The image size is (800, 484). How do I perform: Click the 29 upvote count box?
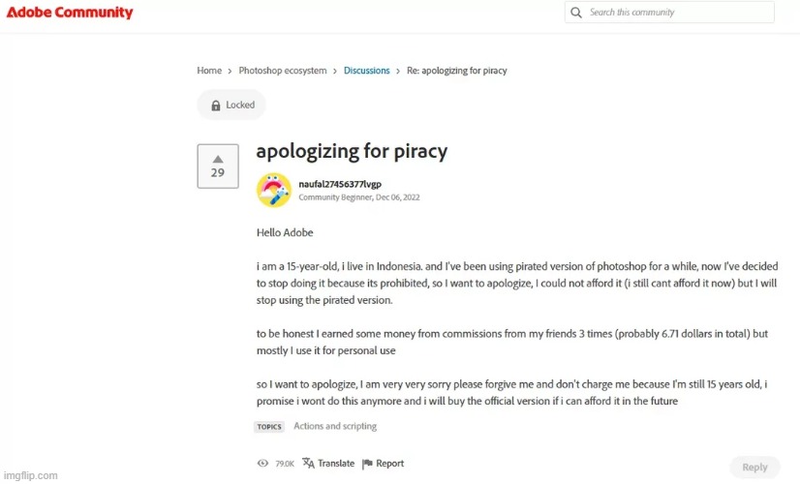coord(218,166)
